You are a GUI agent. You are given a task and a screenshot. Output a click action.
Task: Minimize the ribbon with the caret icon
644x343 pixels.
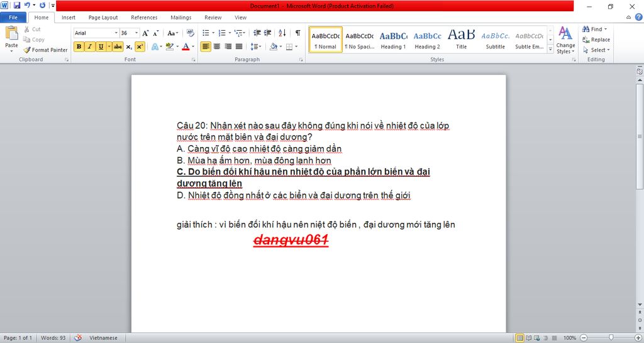pos(629,17)
